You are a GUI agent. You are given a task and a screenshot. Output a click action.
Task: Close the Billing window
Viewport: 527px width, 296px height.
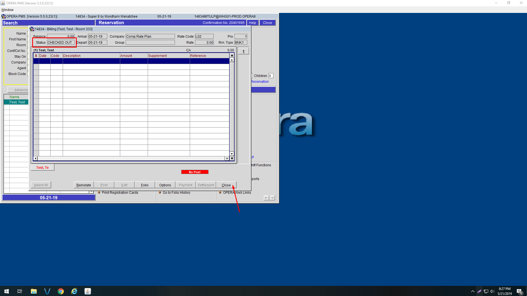coord(226,185)
